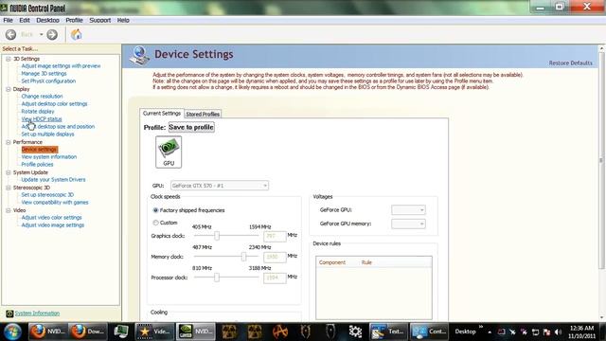Click the volume speaker tray icon

558,332
